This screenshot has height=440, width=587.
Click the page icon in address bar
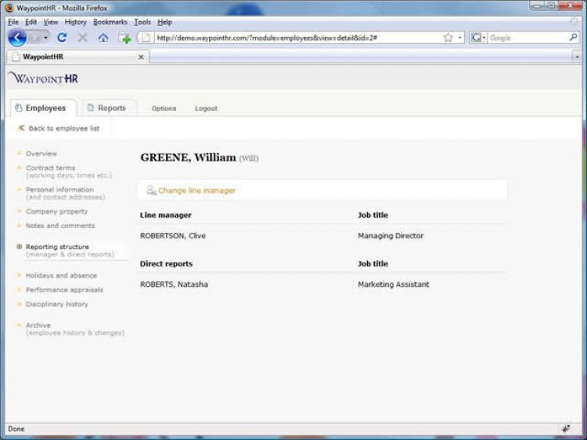coord(146,38)
